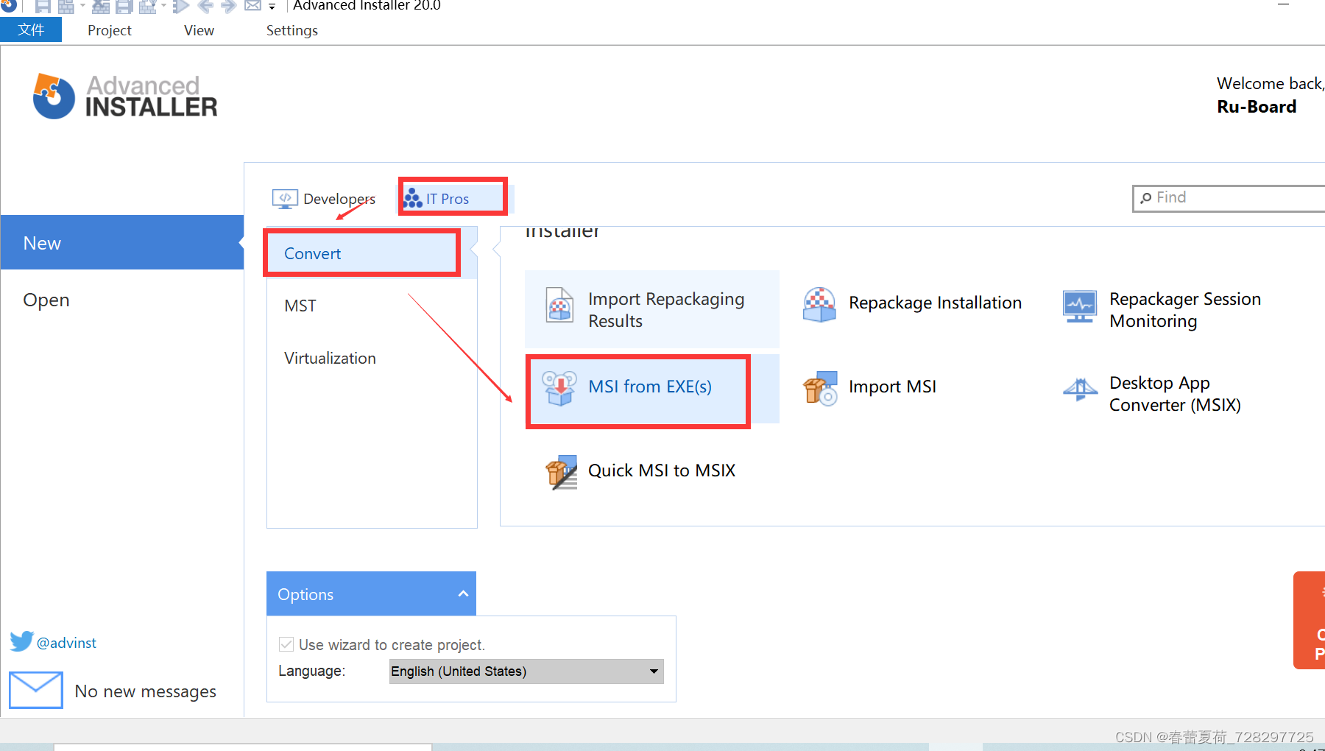Click the Find magnifier icon
Viewport: 1325px width, 751px height.
tap(1145, 198)
